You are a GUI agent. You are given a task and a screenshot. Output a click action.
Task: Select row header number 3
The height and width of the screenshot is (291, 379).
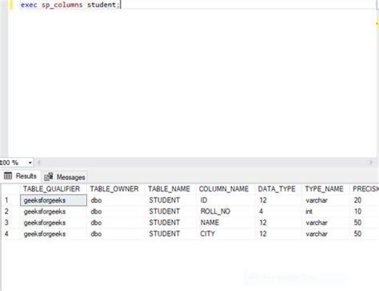click(11, 223)
